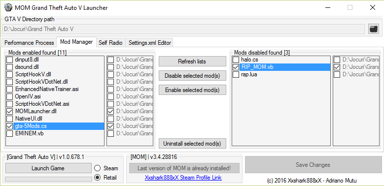Click Enable selected mod(s) button

coord(192,90)
